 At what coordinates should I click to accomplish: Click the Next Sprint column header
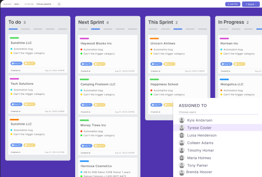[x=91, y=22]
